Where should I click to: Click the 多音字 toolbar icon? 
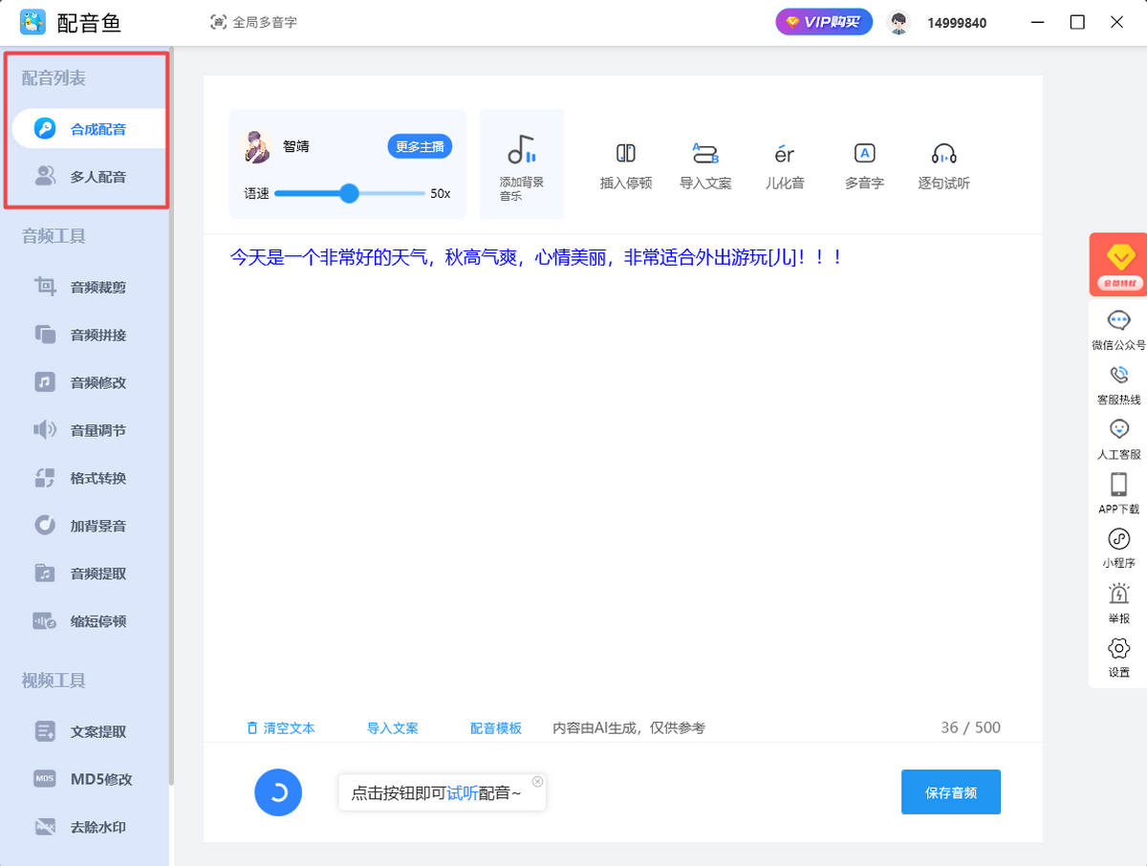click(864, 153)
